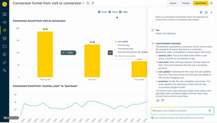217x123 pixels.
Task: Click the 'Explain this definition' message
Action: (166, 34)
